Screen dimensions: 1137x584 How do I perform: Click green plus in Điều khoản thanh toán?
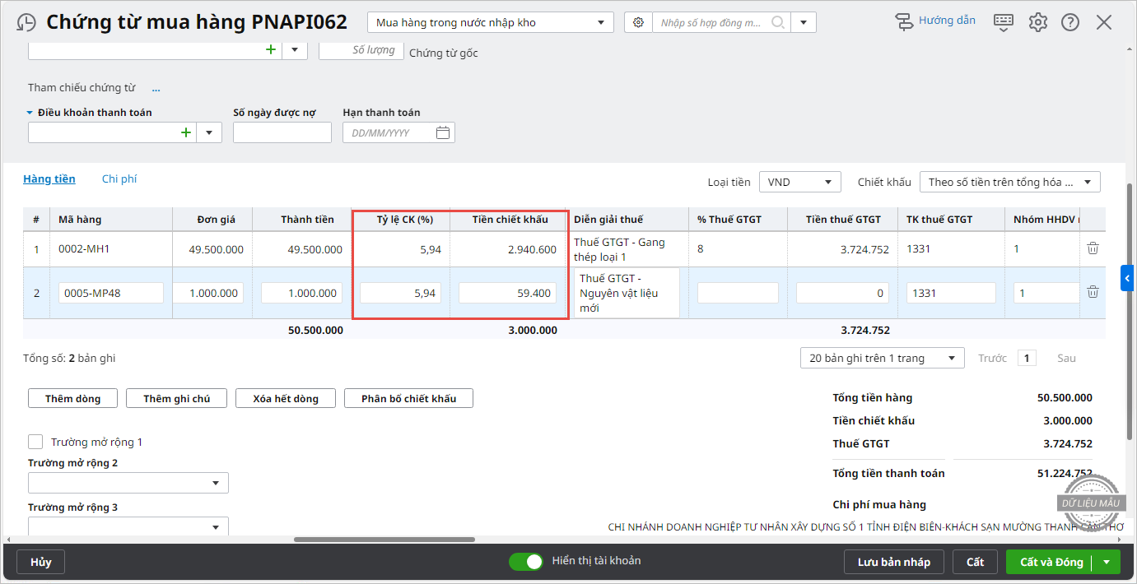[x=186, y=132]
